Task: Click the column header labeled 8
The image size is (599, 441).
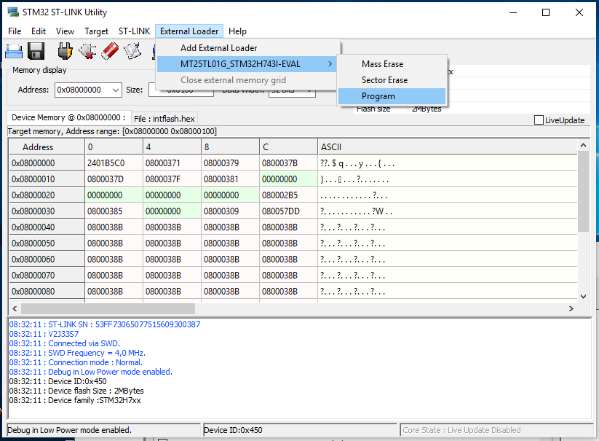Action: (x=230, y=147)
